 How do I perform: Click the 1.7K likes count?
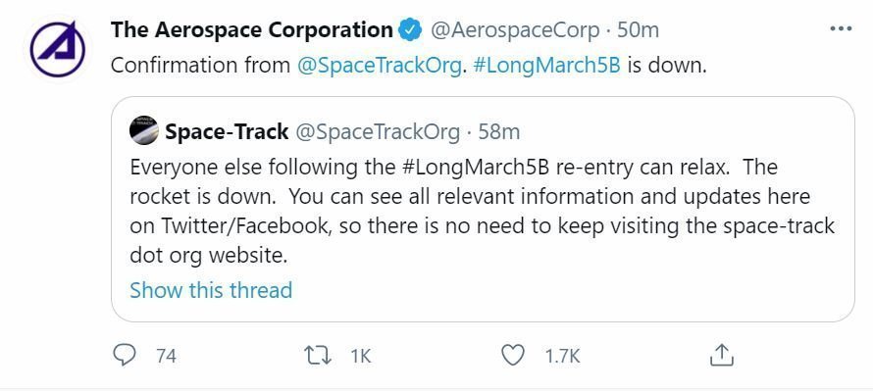coord(562,356)
